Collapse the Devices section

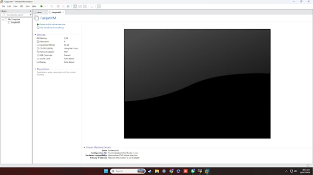(35, 35)
